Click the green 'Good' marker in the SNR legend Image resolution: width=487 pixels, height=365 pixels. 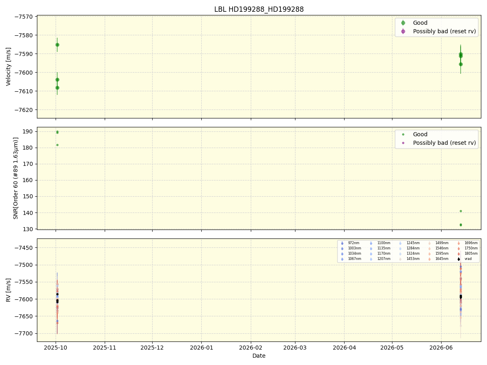[403, 135]
